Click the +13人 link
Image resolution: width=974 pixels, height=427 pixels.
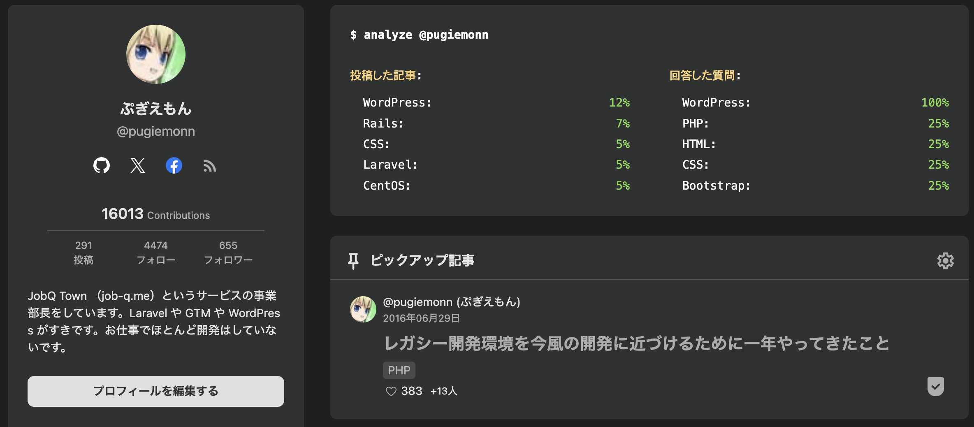point(443,391)
